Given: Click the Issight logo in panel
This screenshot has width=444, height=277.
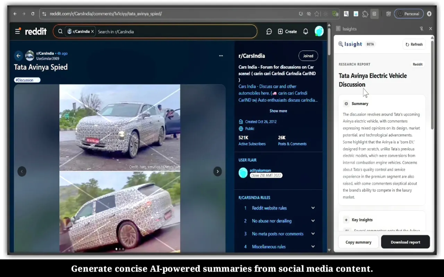Looking at the screenshot, I should tap(350, 44).
